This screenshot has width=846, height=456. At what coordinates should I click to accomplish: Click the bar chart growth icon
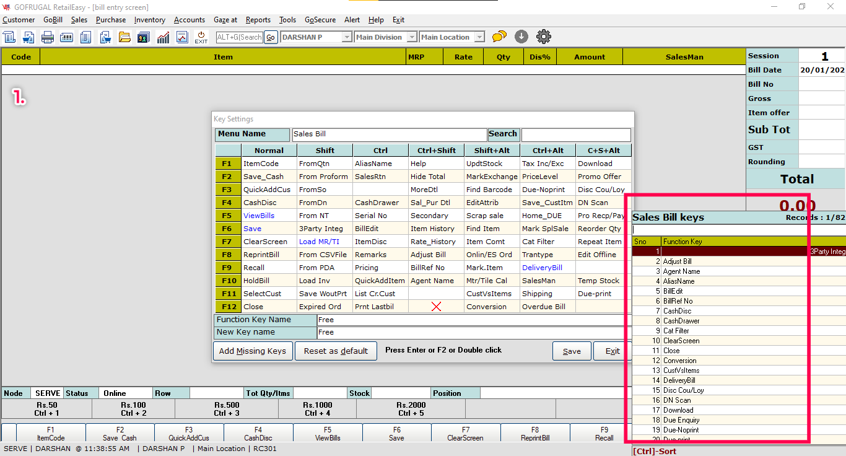tap(163, 37)
